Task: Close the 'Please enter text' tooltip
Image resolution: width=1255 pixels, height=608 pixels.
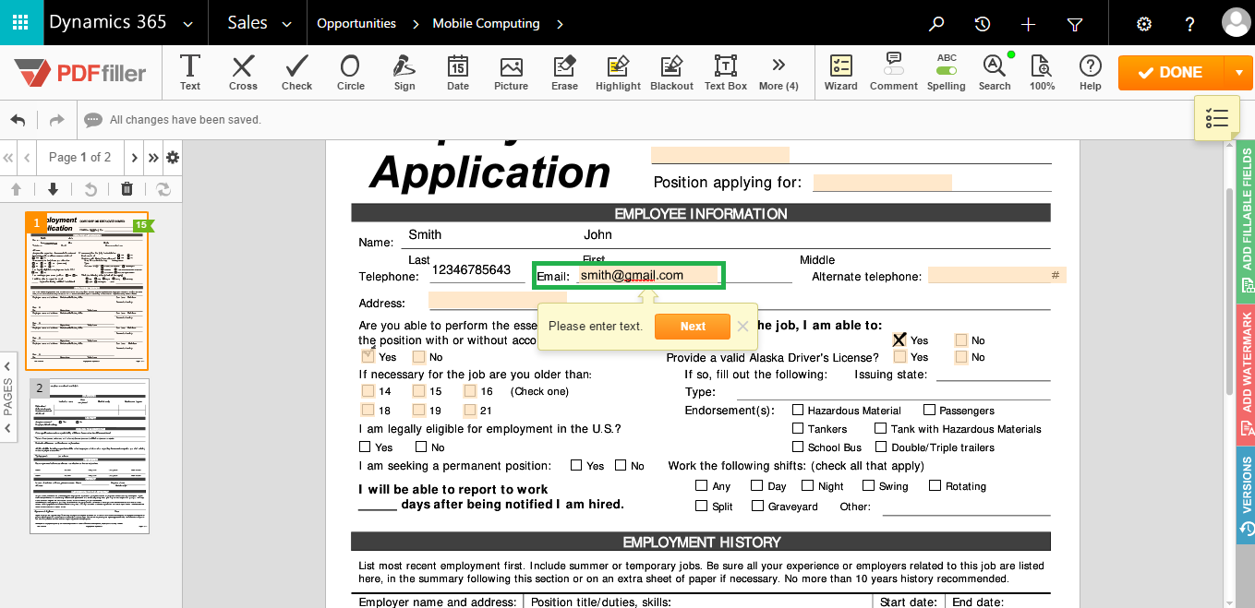Action: [742, 327]
